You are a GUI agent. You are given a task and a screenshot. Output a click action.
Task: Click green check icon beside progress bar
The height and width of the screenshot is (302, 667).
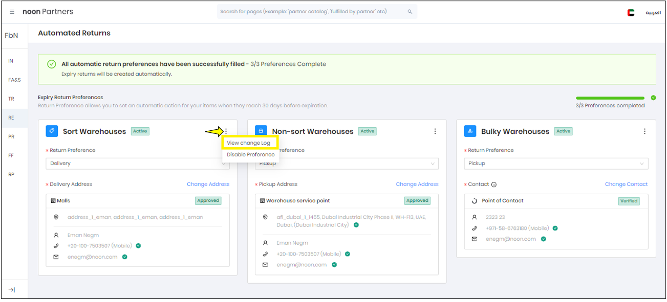[653, 98]
